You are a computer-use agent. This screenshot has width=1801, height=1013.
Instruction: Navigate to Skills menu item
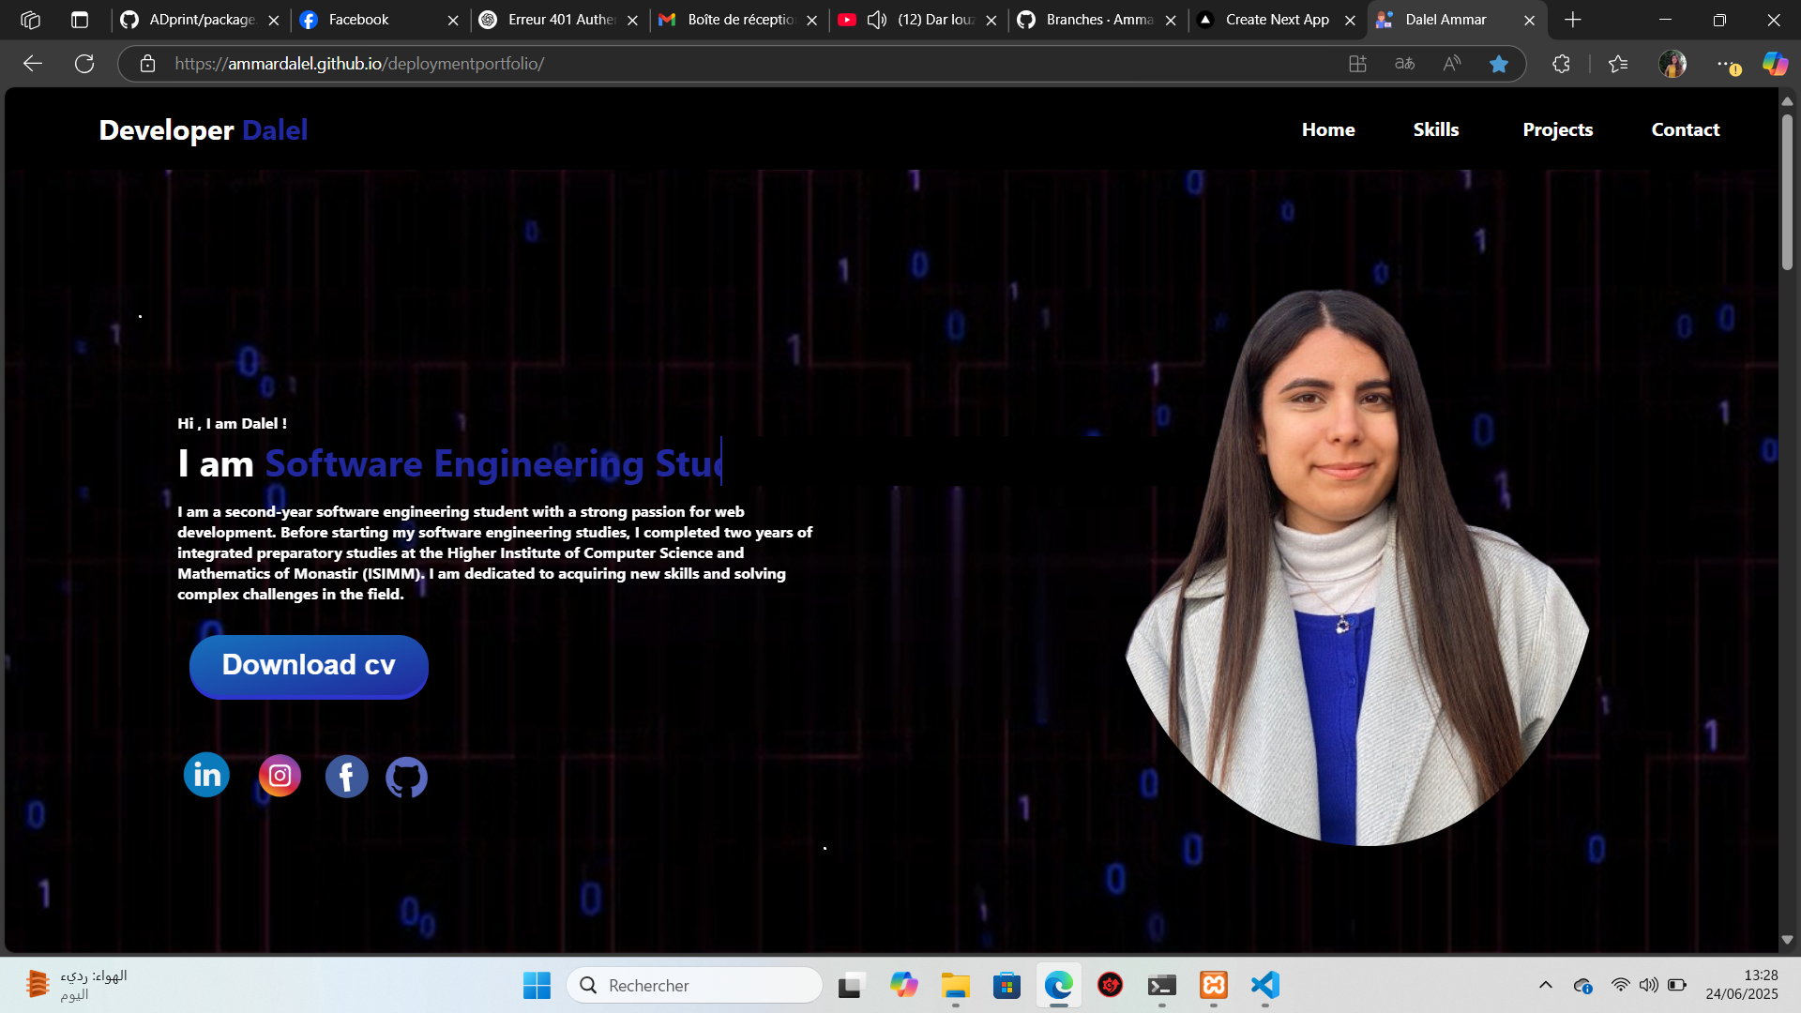click(1435, 129)
